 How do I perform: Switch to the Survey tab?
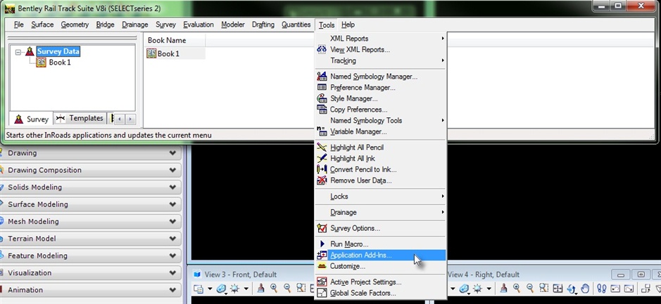pos(32,119)
